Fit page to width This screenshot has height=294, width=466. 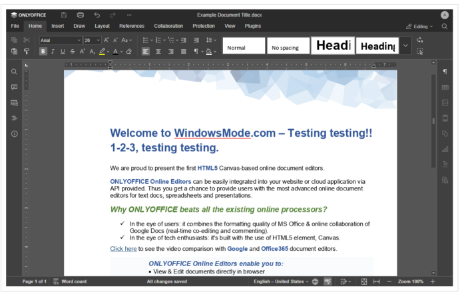(x=376, y=281)
